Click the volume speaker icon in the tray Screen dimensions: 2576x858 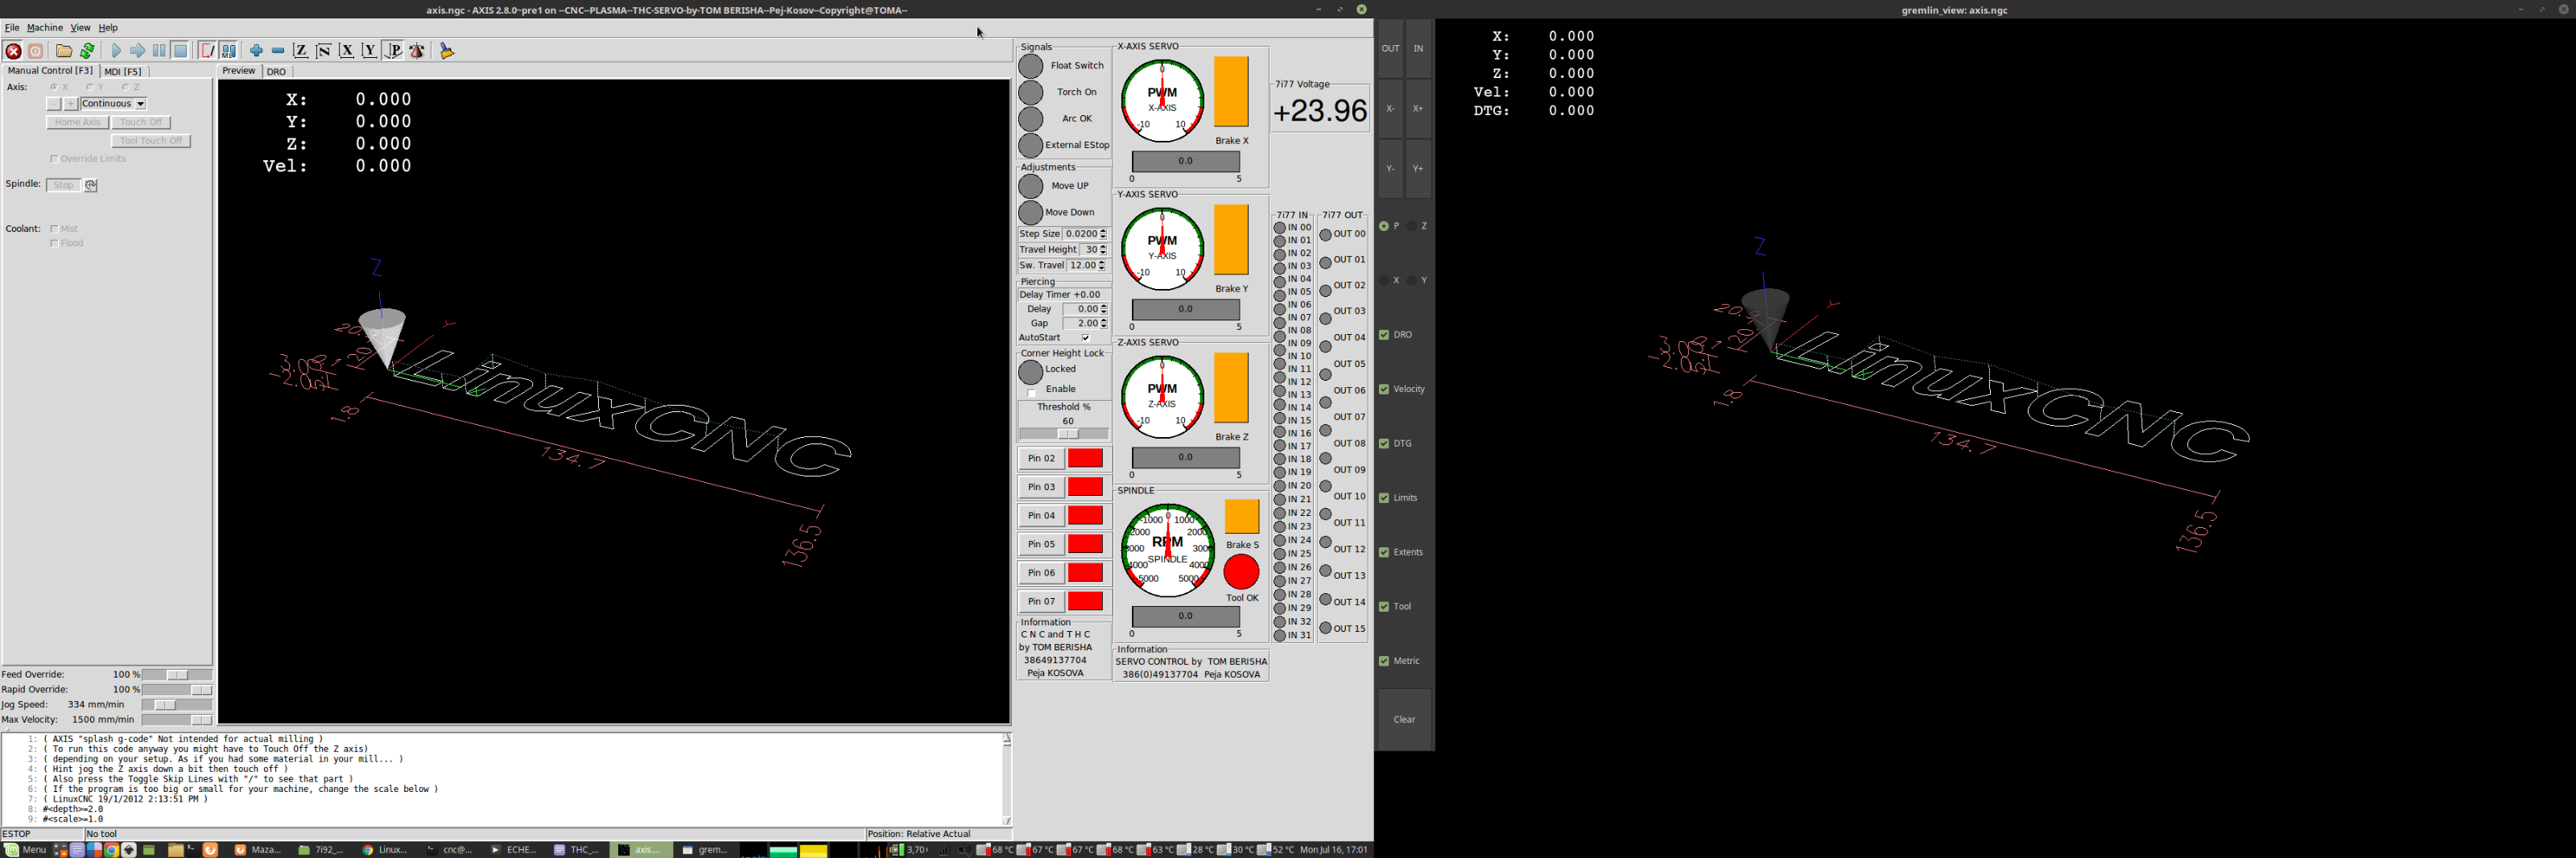tap(964, 850)
